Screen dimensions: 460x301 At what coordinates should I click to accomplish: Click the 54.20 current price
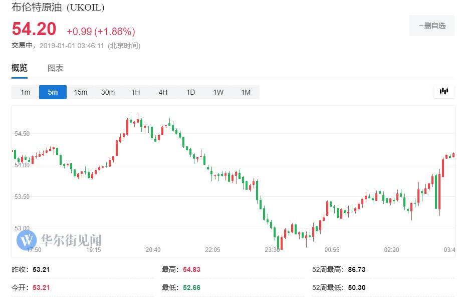[x=34, y=29]
